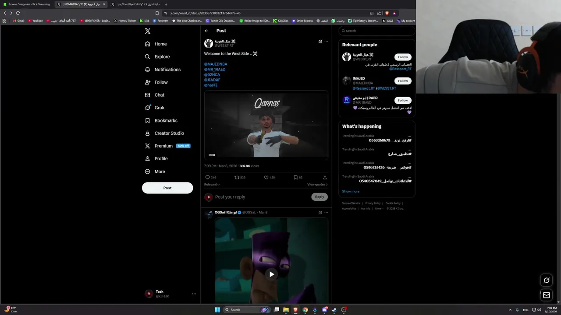Viewport: 561px width, 315px height.
Task: Click the address bar URL
Action: 205,13
